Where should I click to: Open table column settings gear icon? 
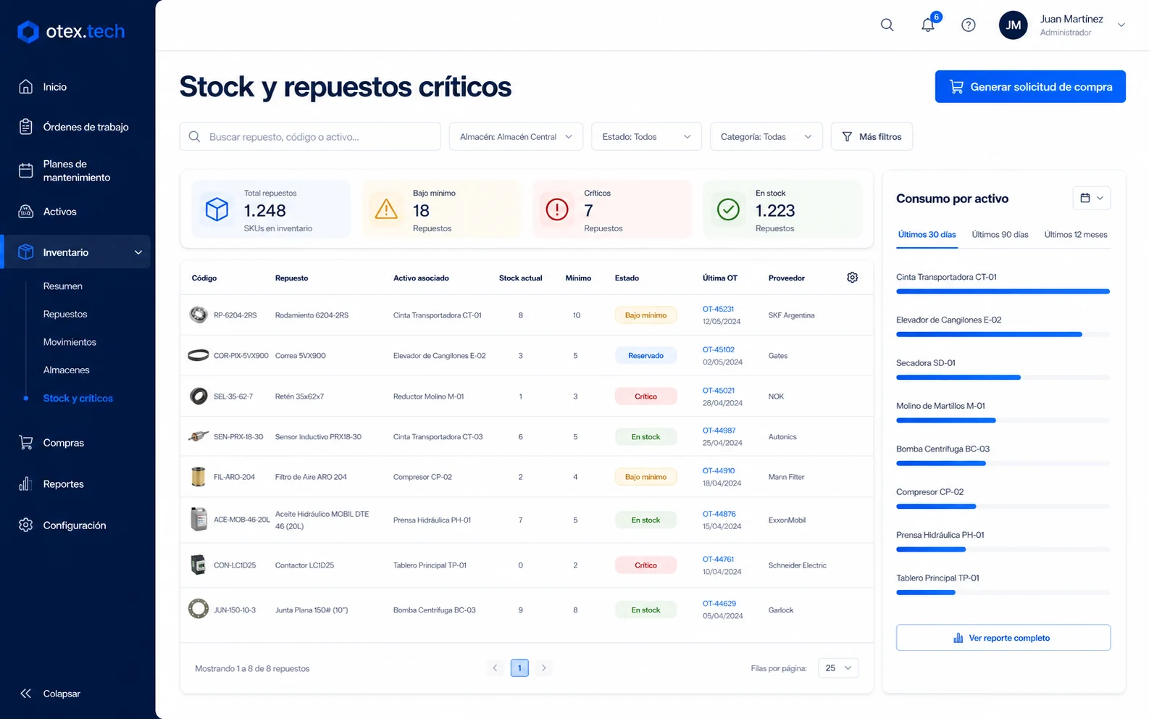pos(853,278)
